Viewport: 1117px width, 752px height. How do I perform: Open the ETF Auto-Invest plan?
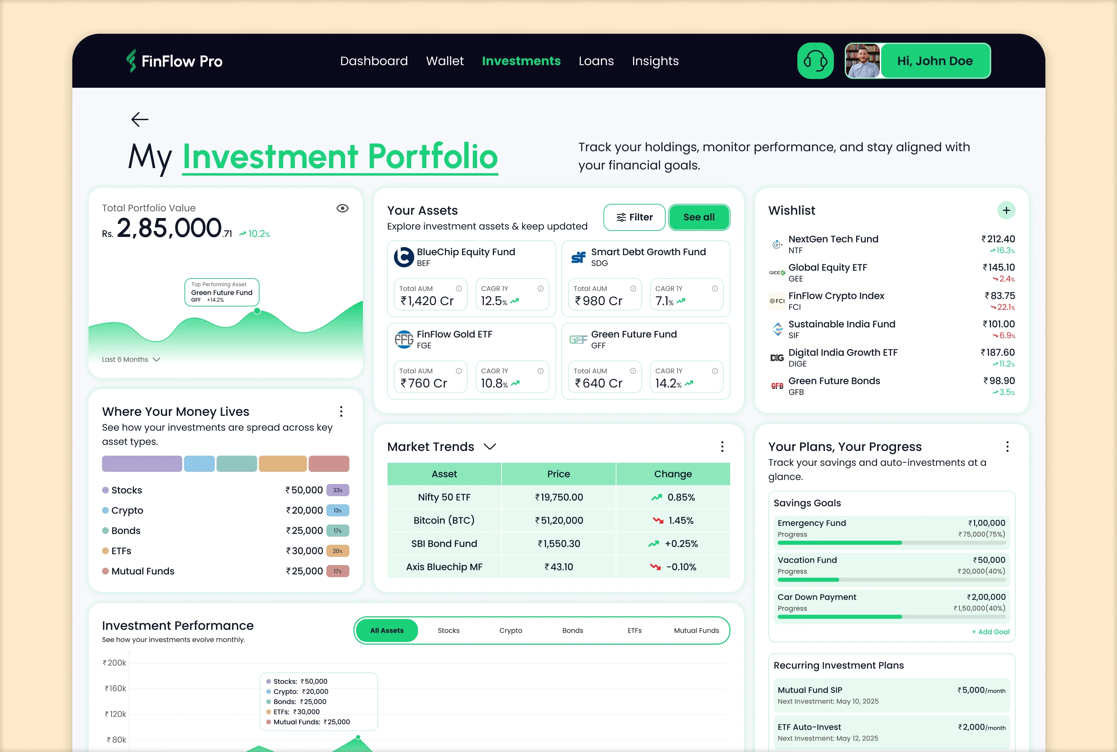[x=891, y=732]
